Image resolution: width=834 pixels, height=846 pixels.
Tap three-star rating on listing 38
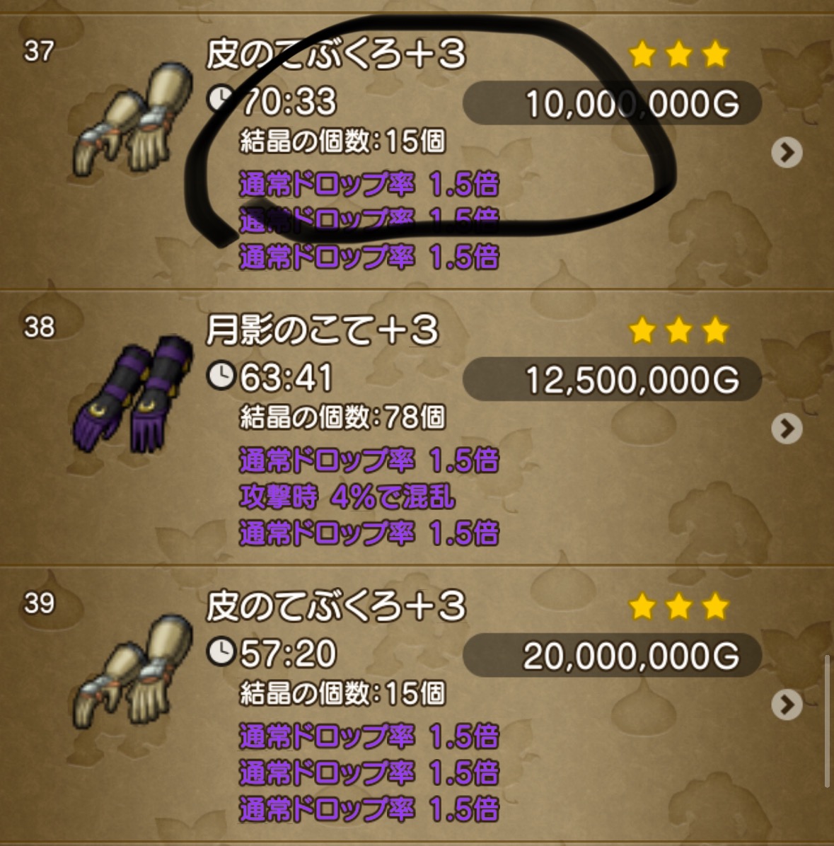coord(678,330)
